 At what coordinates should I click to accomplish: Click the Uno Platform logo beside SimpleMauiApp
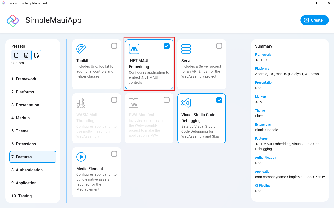tap(12, 20)
